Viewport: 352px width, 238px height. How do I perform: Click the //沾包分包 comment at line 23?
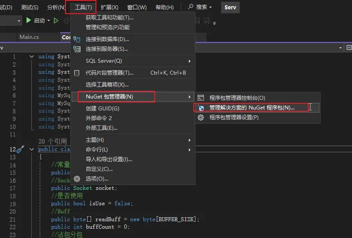67,234
